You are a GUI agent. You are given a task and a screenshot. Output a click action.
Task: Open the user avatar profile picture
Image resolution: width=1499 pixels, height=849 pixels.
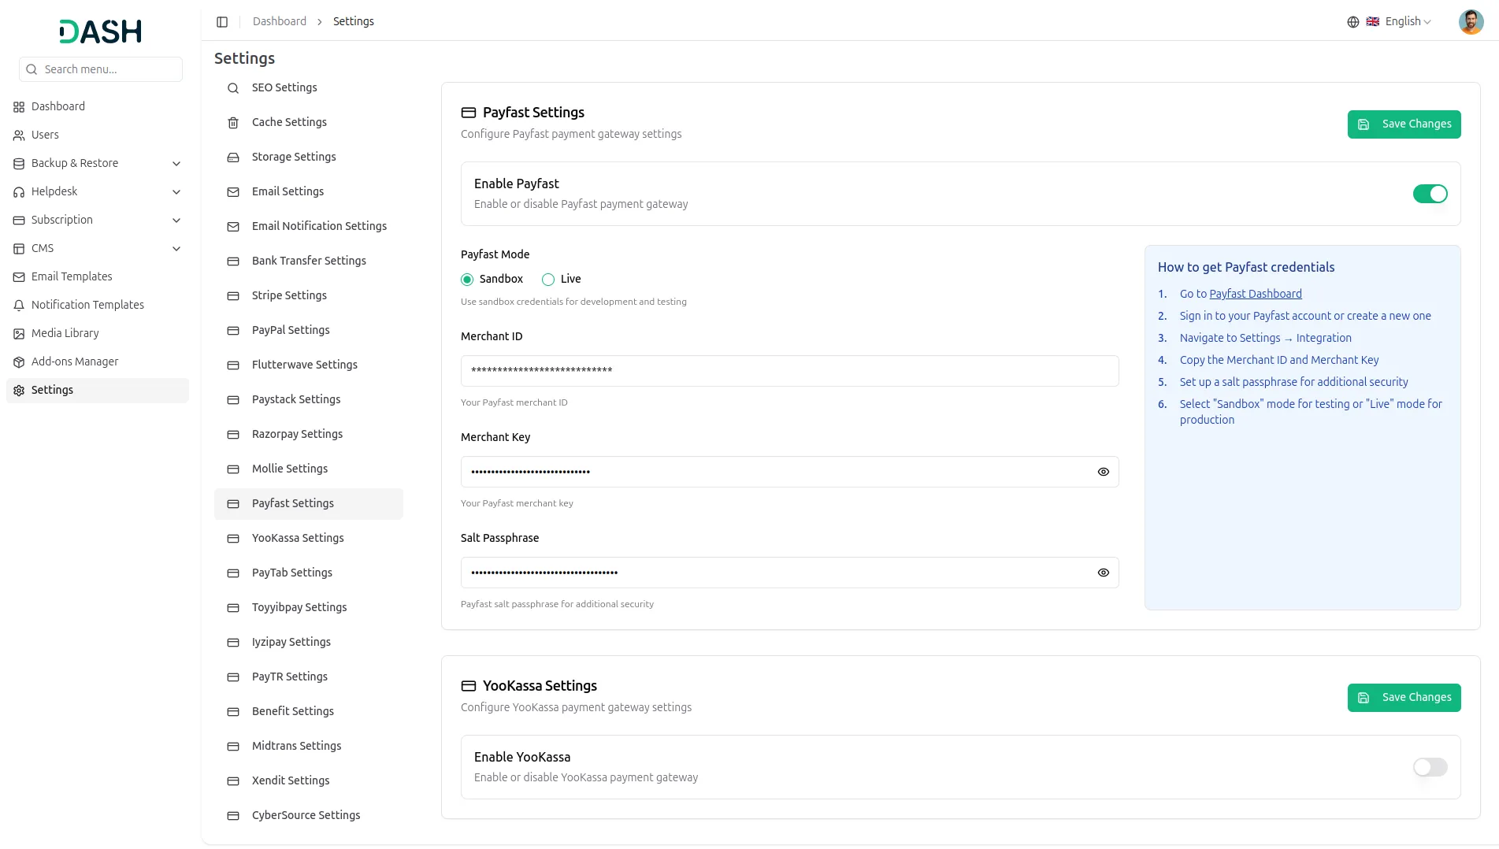point(1471,22)
